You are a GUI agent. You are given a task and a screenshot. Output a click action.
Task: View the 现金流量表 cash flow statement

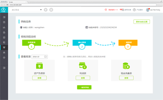click(x=126, y=78)
